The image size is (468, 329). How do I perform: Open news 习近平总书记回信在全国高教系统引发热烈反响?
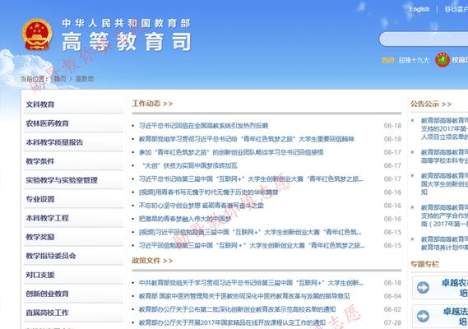click(203, 126)
